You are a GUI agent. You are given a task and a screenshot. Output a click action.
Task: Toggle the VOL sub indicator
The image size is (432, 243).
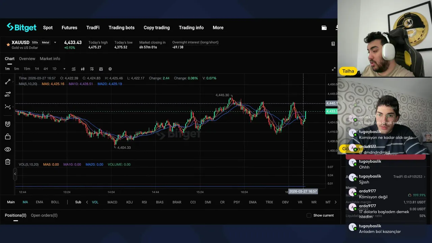click(95, 202)
